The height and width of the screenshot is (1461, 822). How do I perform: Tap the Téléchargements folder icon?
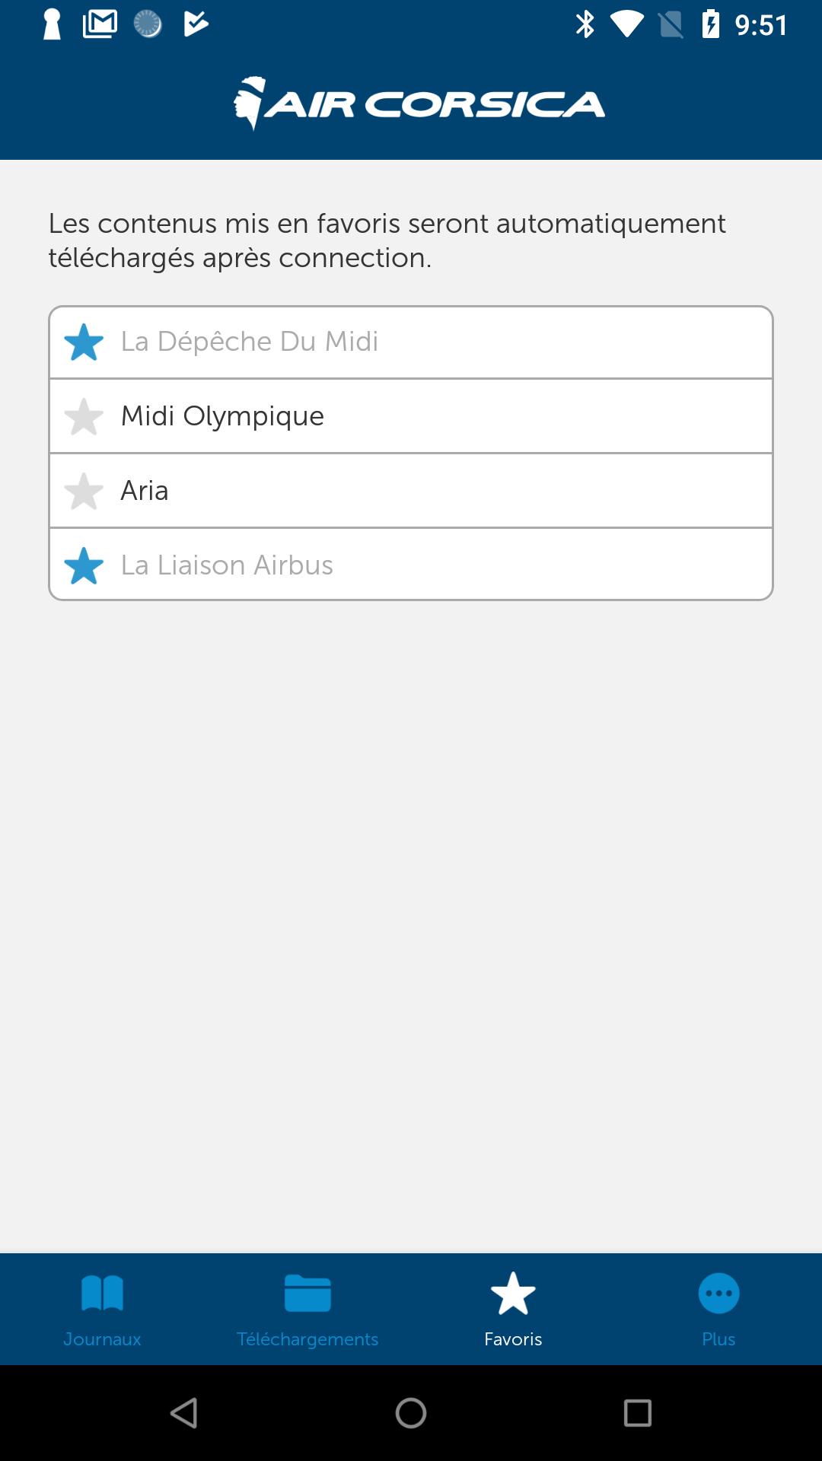(x=307, y=1293)
